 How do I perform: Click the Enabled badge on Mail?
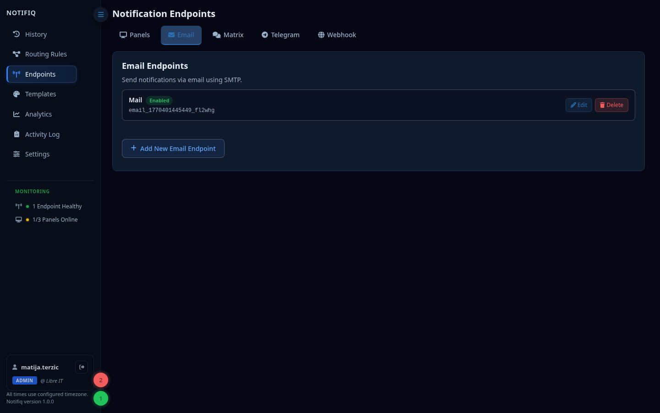coord(159,100)
